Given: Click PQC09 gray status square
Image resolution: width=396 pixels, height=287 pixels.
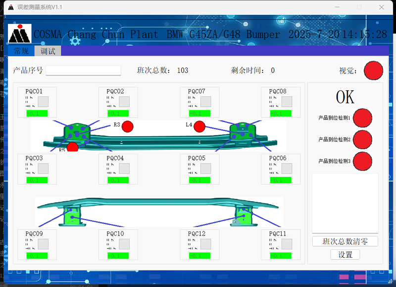Looking at the screenshot, I should [x=43, y=244].
